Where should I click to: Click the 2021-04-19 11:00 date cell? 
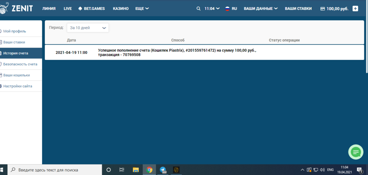pyautogui.click(x=71, y=53)
